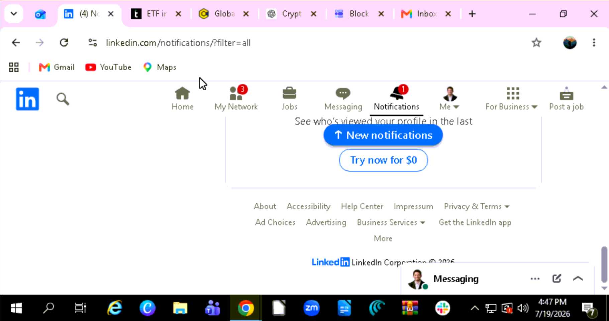
Task: Open the Windows notification center
Action: 589,309
